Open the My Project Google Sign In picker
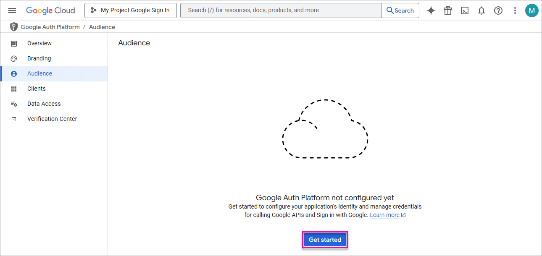 (x=130, y=10)
